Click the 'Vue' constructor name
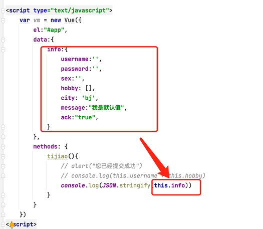This screenshot has height=229, width=263. click(70, 20)
